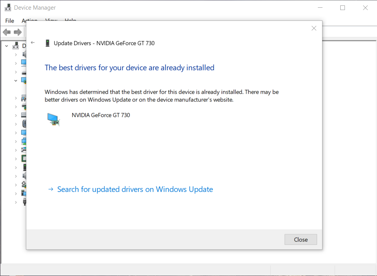Viewport: 377px width, 276px height.
Task: Minimize the Device Manager window
Action: (x=320, y=8)
